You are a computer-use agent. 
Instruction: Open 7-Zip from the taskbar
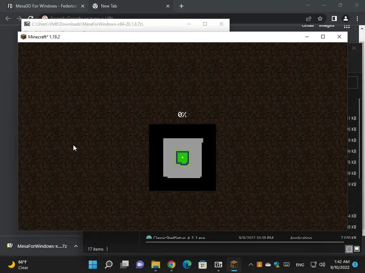219,264
